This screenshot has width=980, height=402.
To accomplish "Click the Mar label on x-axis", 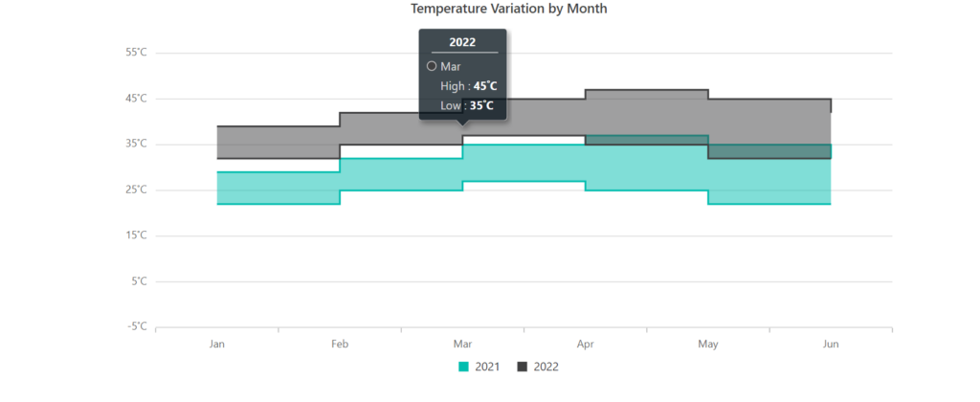I will [462, 344].
